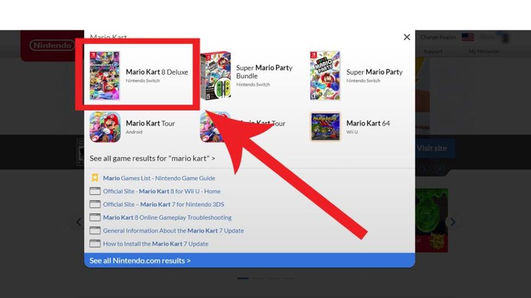Click the carousel next arrow on the right
The height and width of the screenshot is (298, 531).
tap(452, 222)
